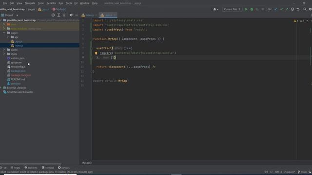The image size is (312, 175).
Task: Expand External Libraries node
Action: pyautogui.click(x=1, y=87)
